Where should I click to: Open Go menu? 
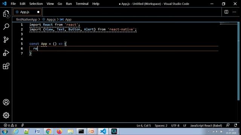tap(60, 4)
